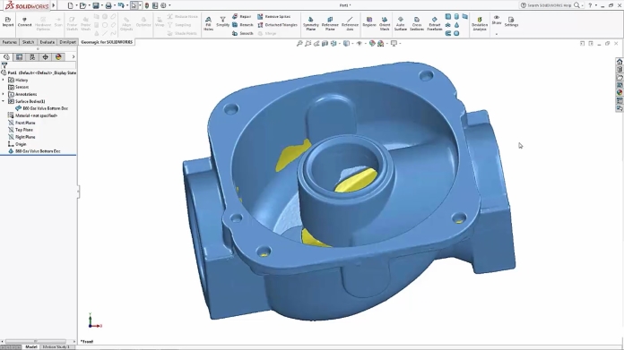
Task: Open the Evaluate tab
Action: point(47,42)
